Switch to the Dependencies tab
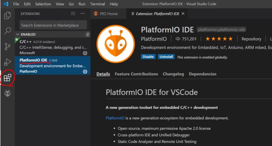This screenshot has height=146, width=272. [x=203, y=74]
